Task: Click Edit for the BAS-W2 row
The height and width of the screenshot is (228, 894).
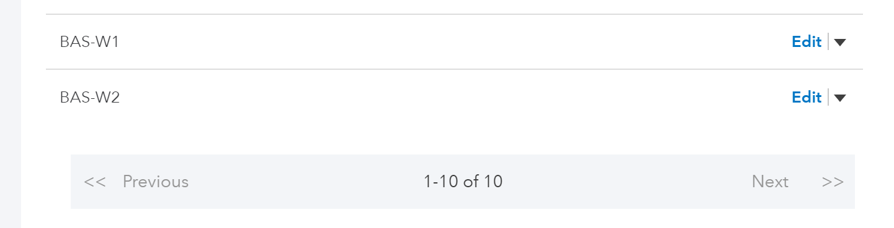Action: pyautogui.click(x=807, y=97)
